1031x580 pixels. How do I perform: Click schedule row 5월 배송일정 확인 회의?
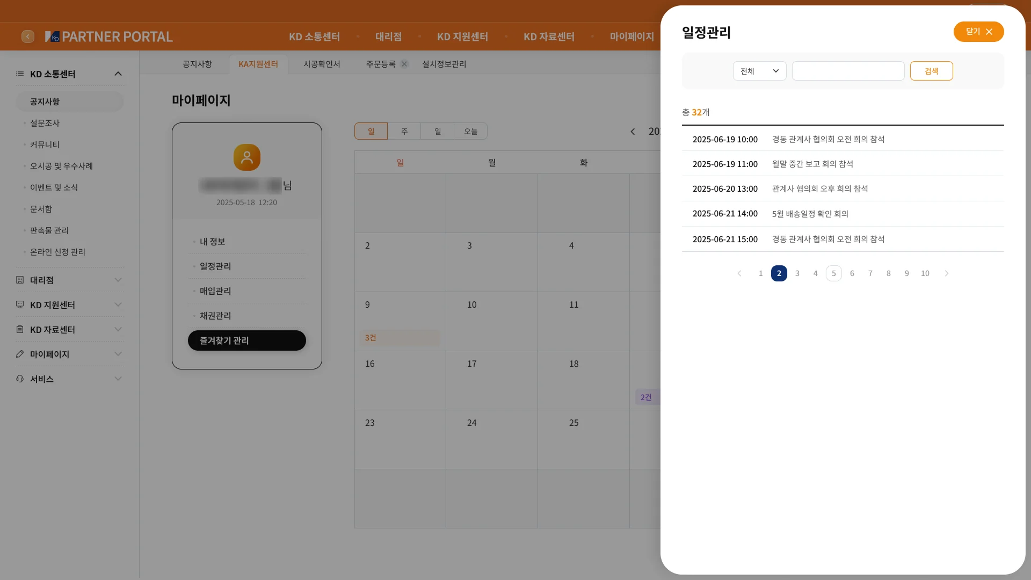[843, 214]
